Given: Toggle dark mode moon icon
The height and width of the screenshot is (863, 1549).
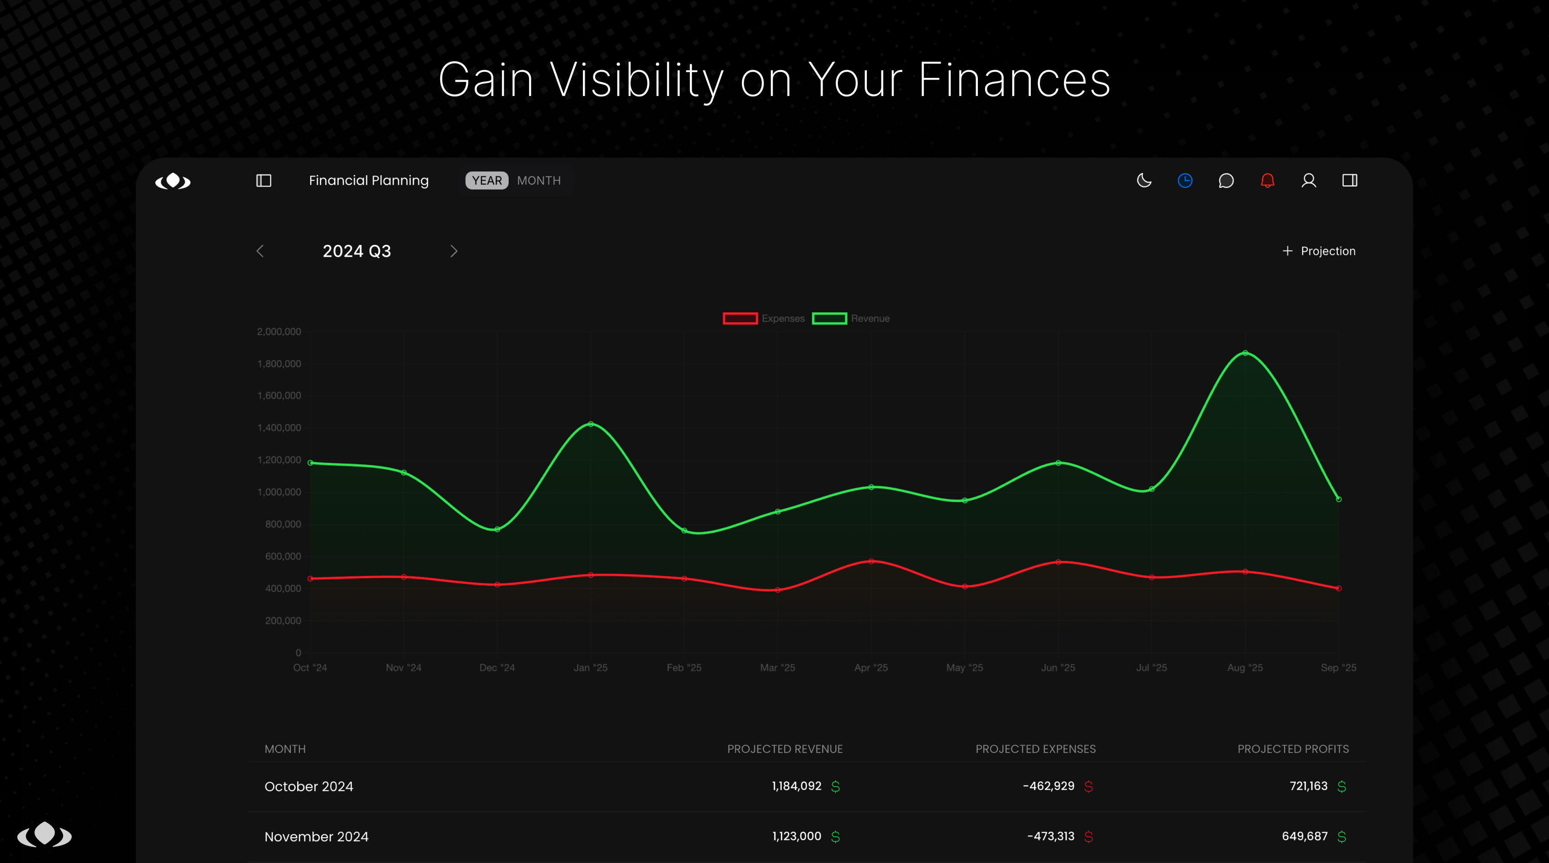Looking at the screenshot, I should pyautogui.click(x=1144, y=180).
